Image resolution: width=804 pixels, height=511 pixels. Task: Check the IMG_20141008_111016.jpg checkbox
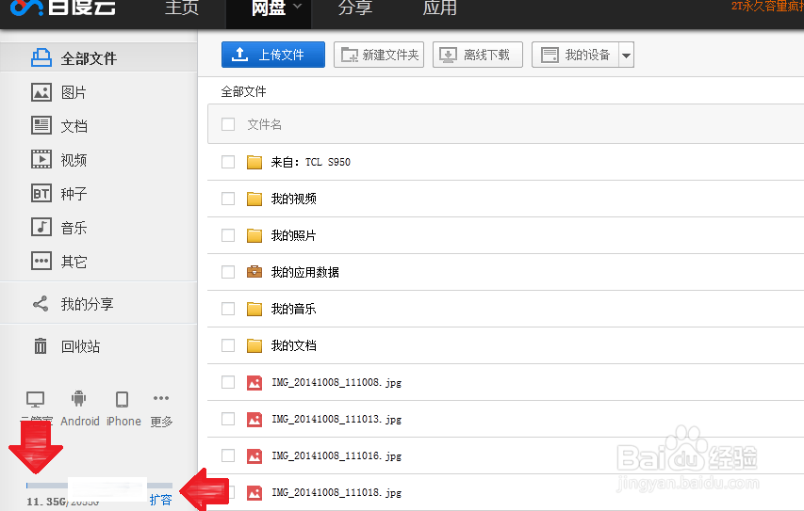[228, 455]
